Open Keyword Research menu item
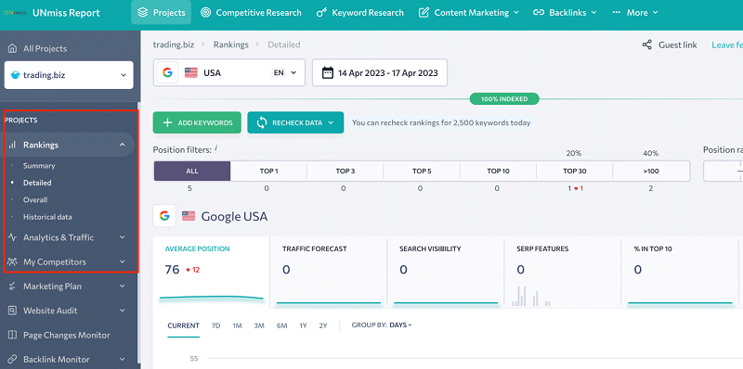The image size is (743, 369). pos(360,13)
